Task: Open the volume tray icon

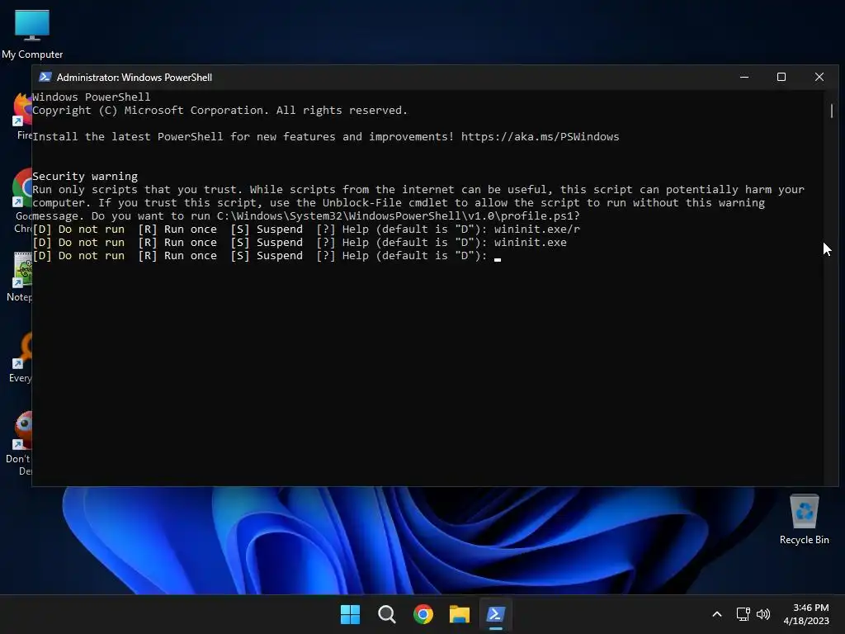Action: pyautogui.click(x=763, y=614)
